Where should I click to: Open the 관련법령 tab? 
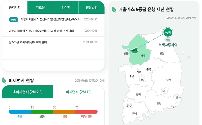[x=91, y=7]
